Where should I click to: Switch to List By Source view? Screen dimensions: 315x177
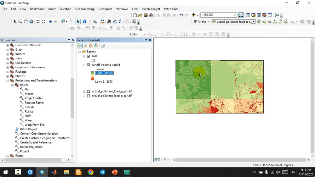[85, 46]
